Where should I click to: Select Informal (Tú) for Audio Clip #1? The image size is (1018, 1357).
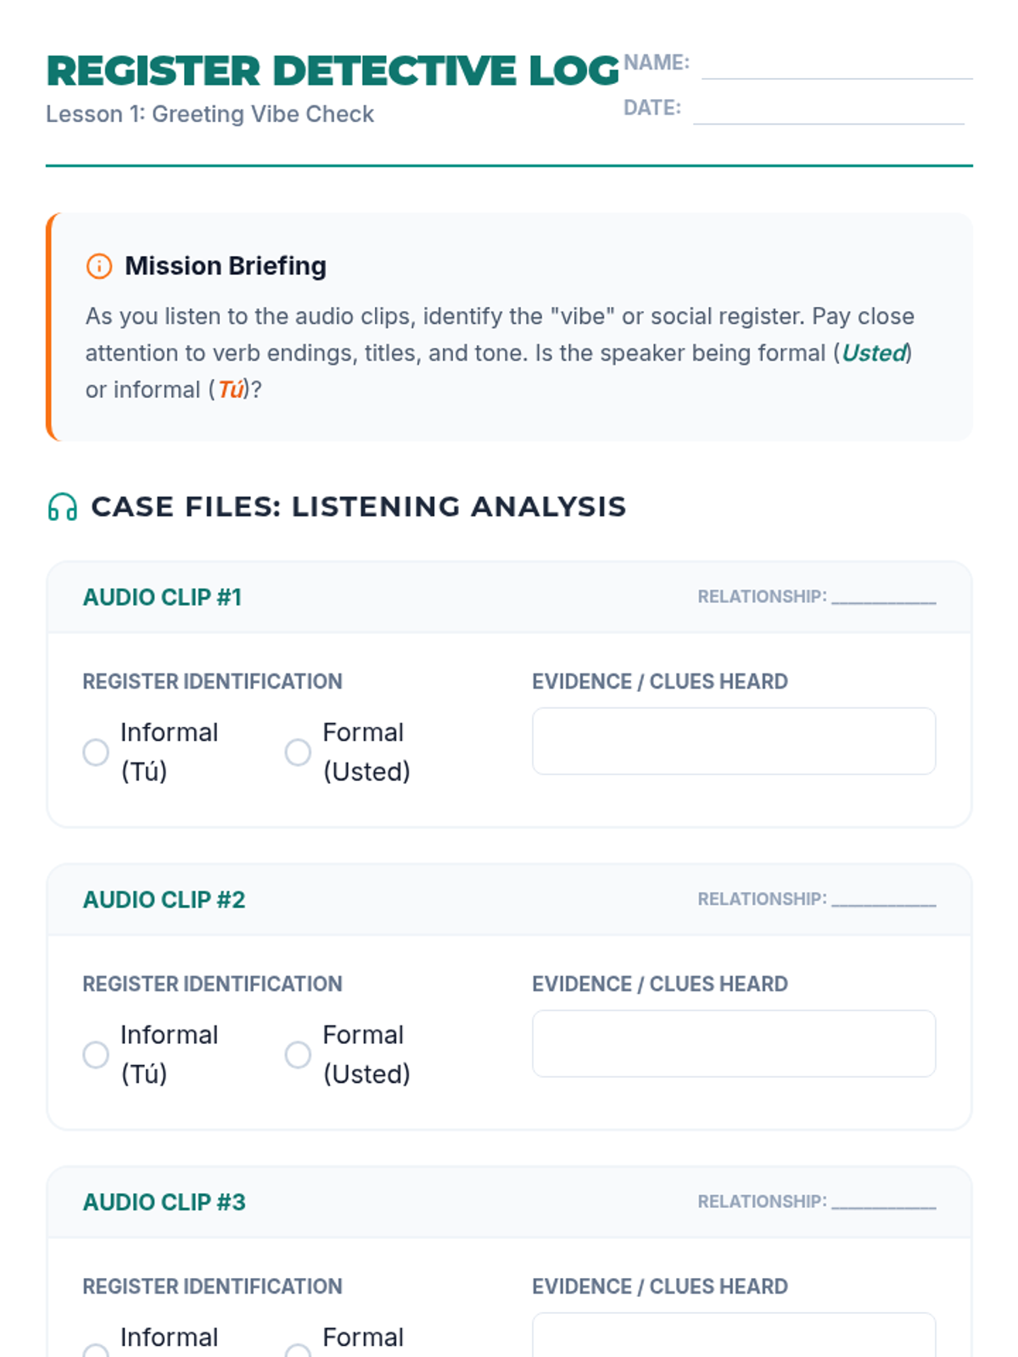point(96,752)
